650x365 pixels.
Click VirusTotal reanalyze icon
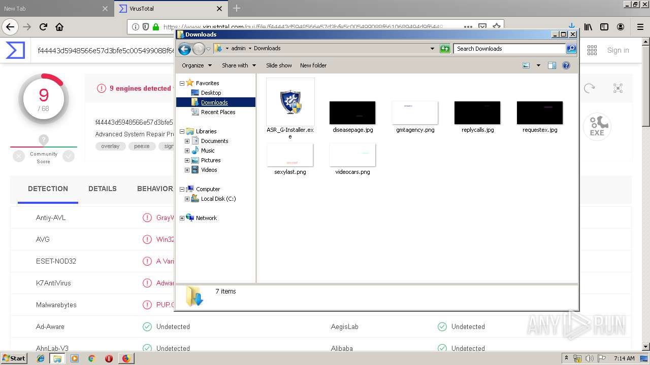pos(589,88)
